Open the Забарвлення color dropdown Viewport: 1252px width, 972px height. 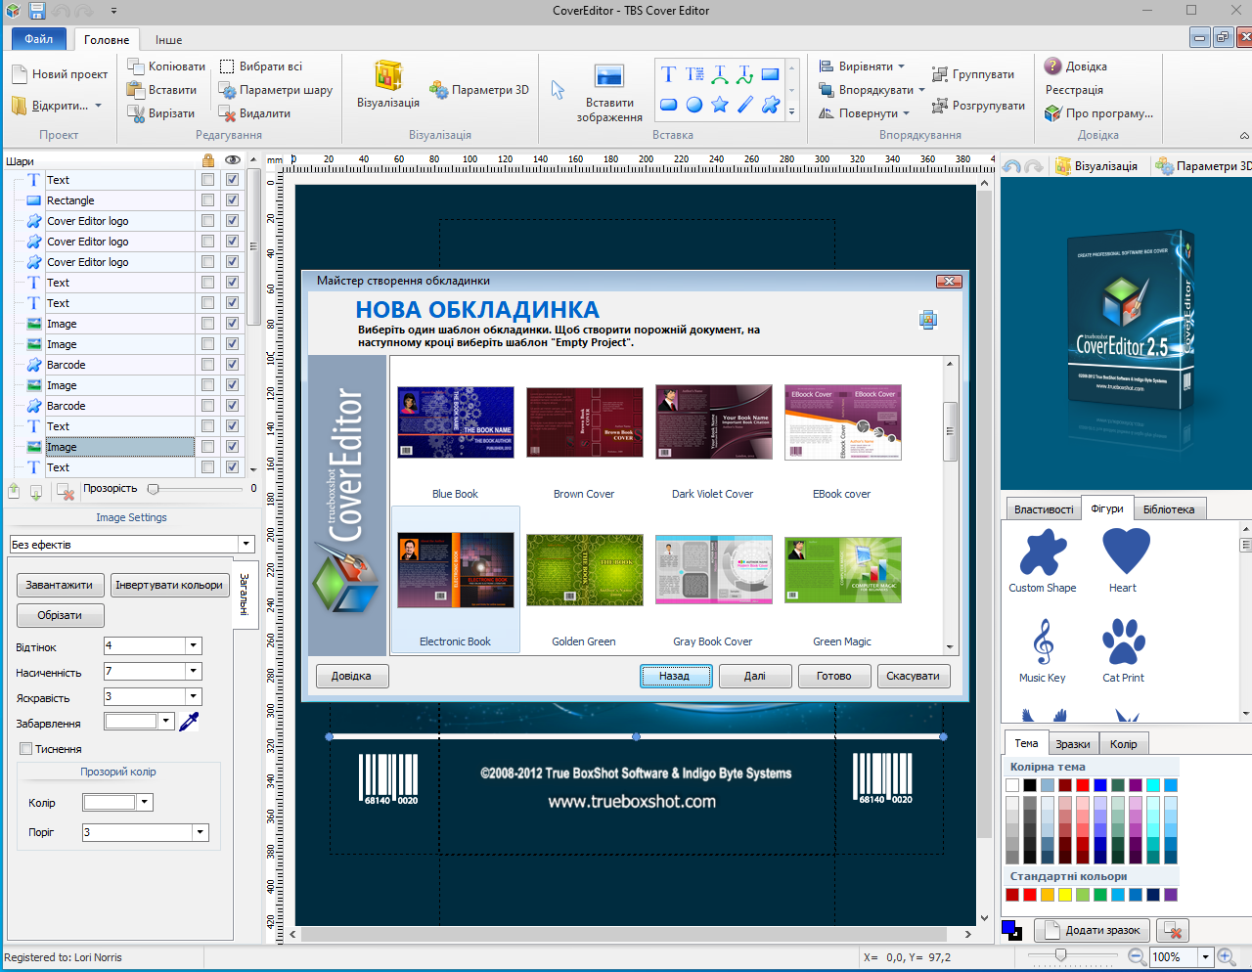click(x=165, y=722)
